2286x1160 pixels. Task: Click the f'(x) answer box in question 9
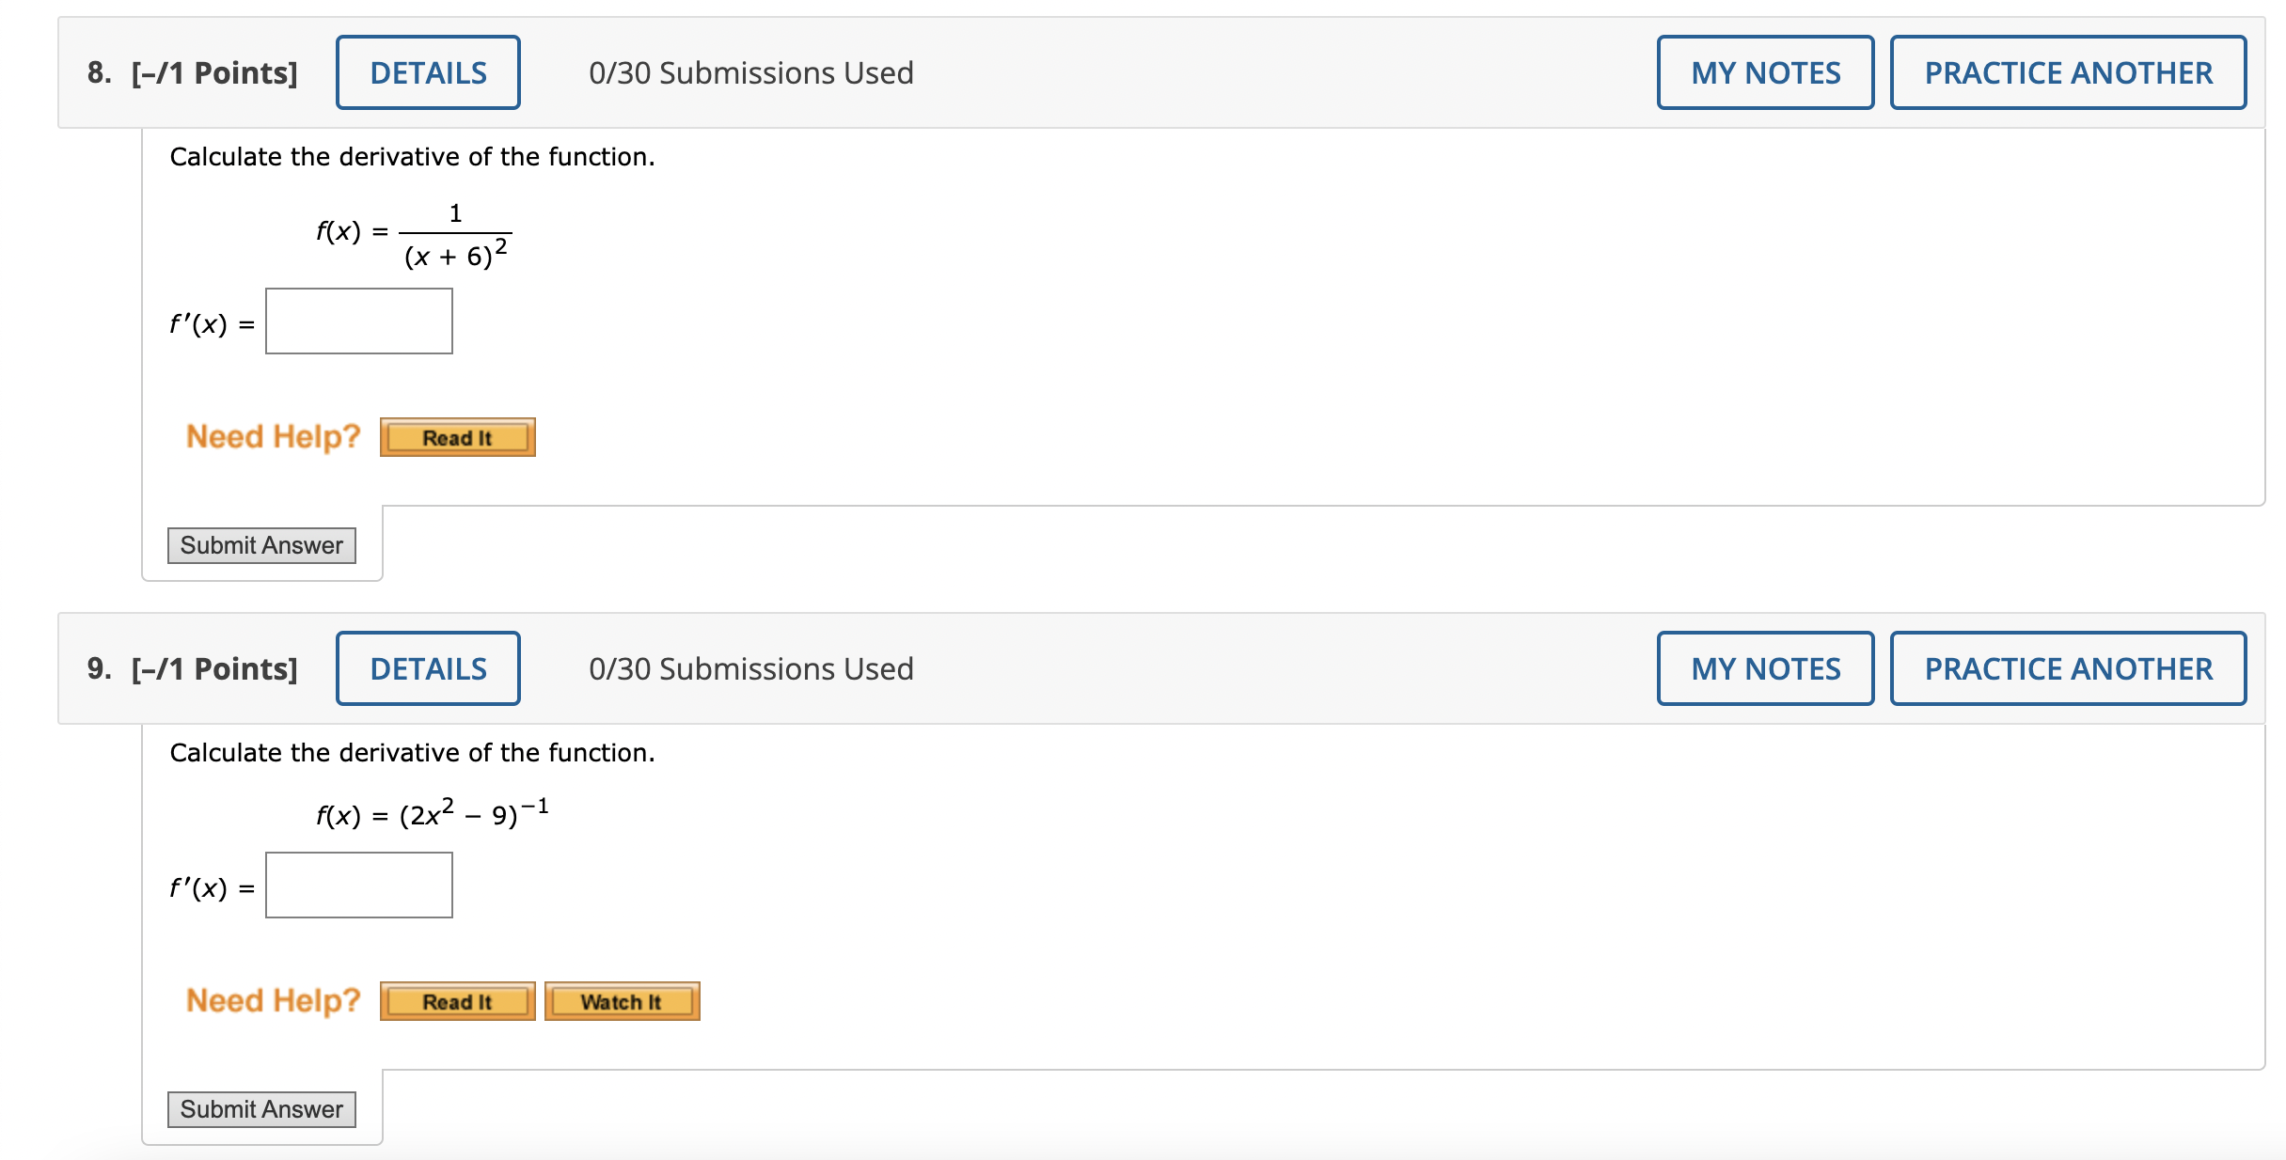pyautogui.click(x=358, y=886)
